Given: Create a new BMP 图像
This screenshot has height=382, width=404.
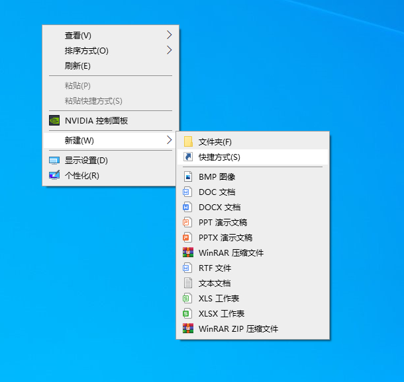Looking at the screenshot, I should click(x=252, y=177).
